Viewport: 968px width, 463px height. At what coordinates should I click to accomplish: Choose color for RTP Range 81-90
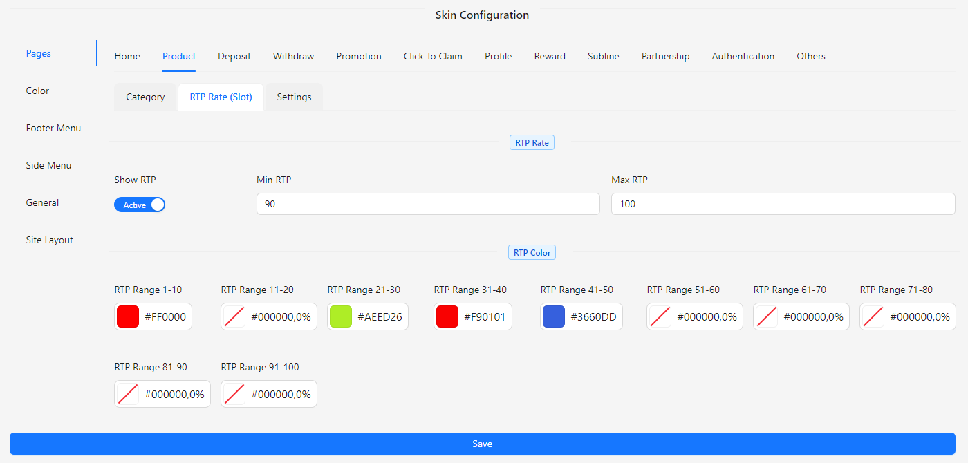tap(128, 394)
